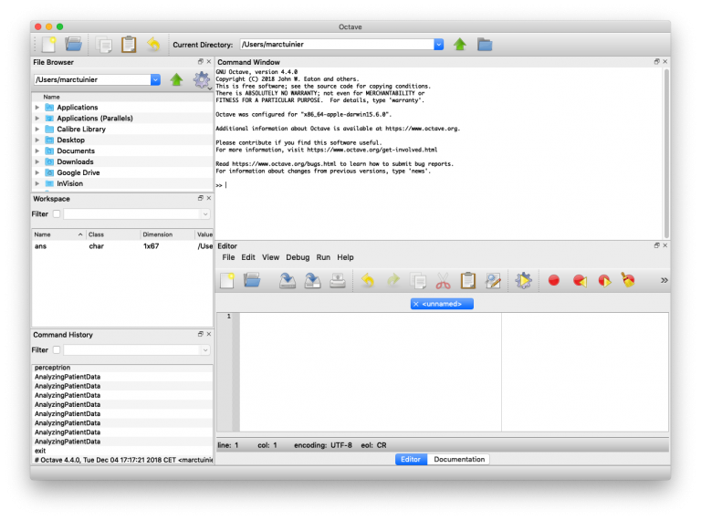701x520 pixels.
Task: Go to previous breakpoint
Action: 580,281
